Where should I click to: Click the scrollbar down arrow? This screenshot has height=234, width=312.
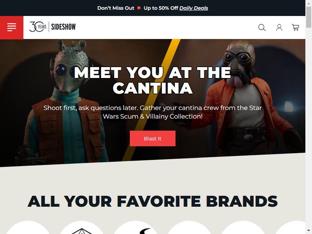point(308,231)
